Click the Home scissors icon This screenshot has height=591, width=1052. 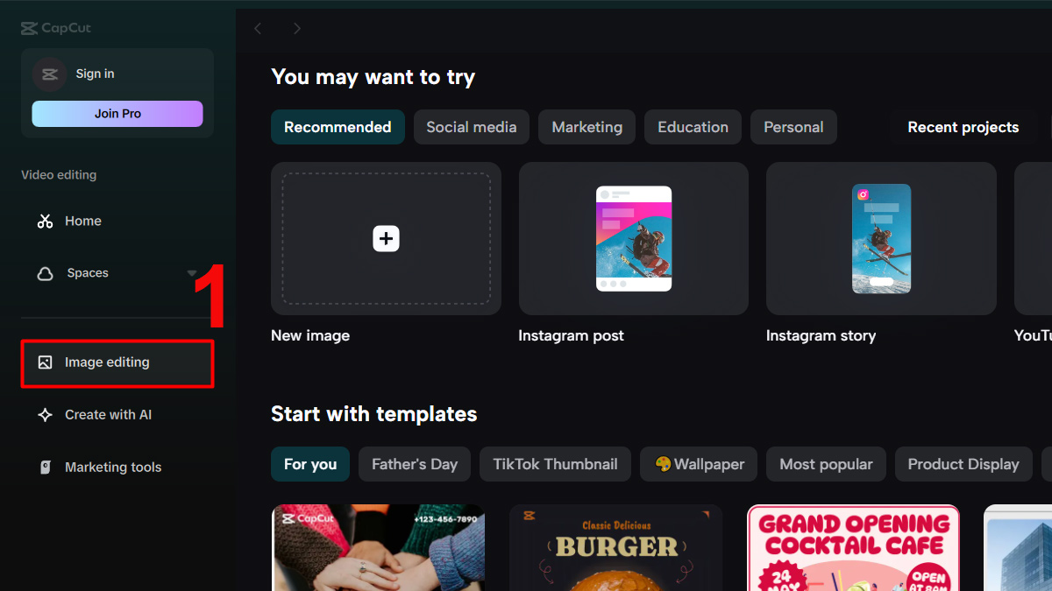click(x=46, y=222)
